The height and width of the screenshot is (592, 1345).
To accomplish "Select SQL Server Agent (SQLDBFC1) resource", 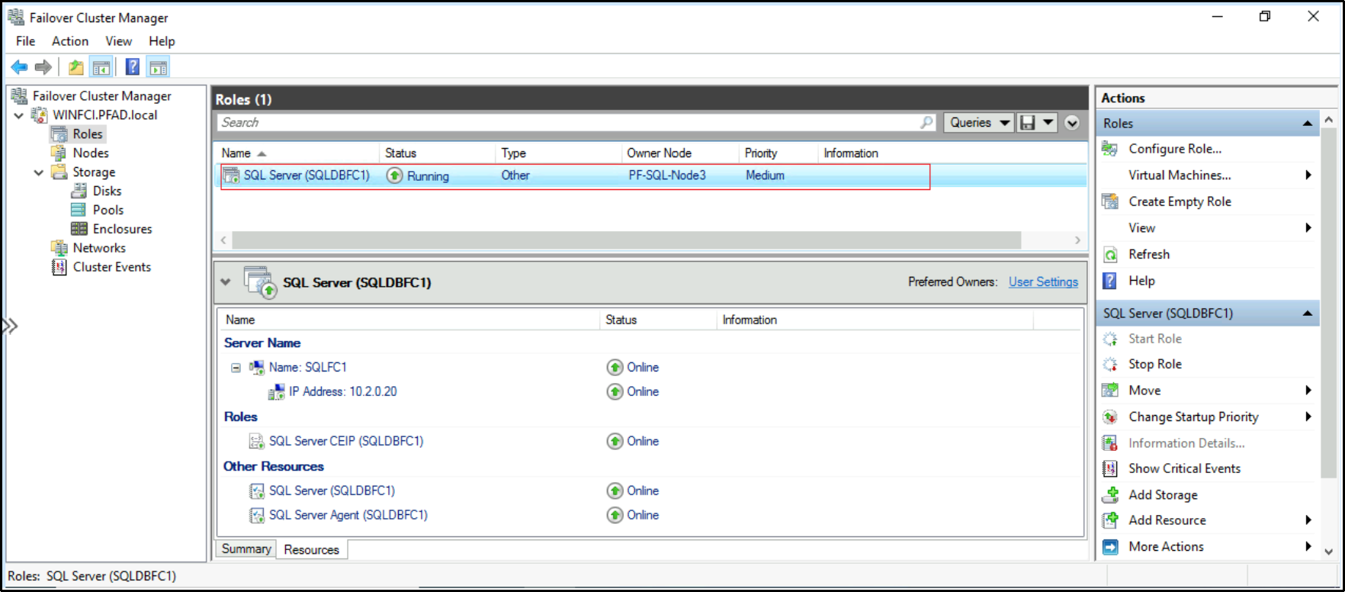I will pos(348,516).
